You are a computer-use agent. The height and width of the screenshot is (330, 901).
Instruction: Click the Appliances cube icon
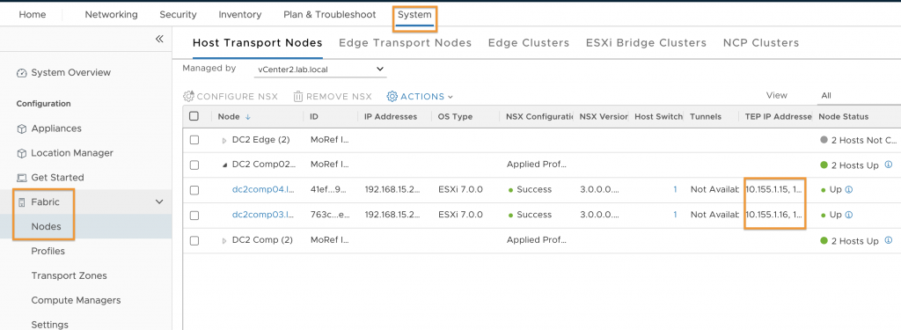[x=22, y=128]
